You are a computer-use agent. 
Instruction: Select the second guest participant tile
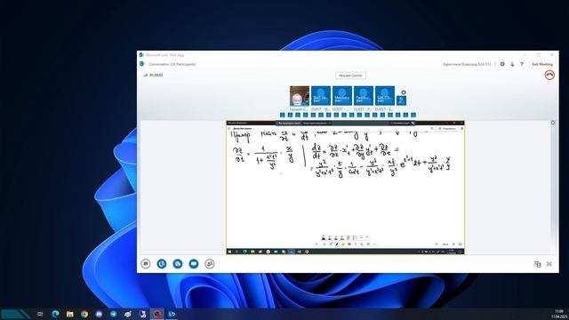(342, 96)
